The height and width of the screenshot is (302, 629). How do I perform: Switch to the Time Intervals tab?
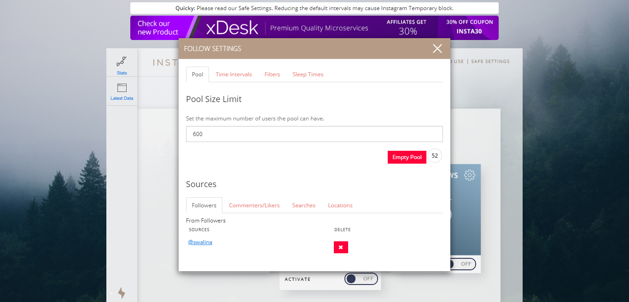click(x=233, y=74)
